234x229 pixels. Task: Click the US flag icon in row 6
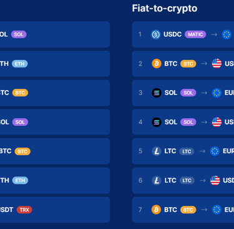[x=215, y=180]
